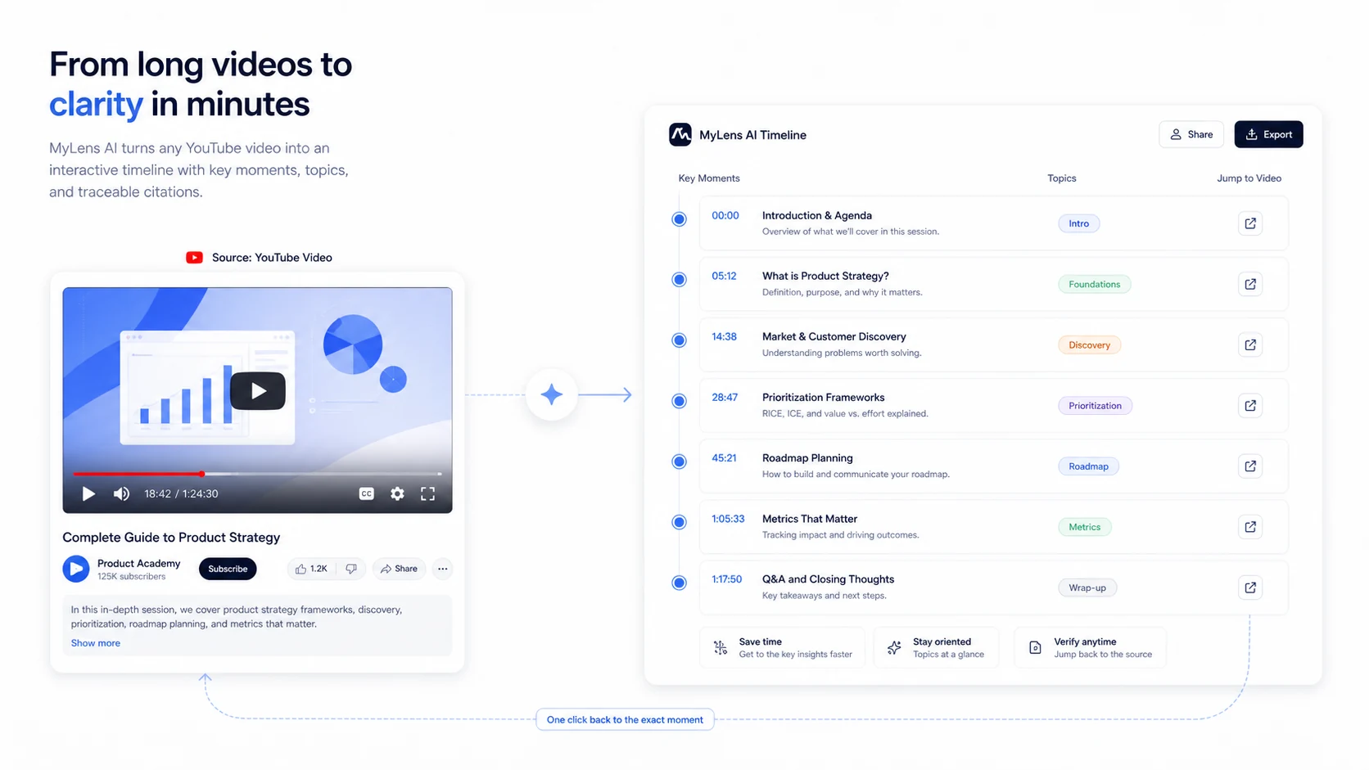This screenshot has width=1369, height=770.
Task: Click the large play button on video thumbnail
Action: point(258,391)
